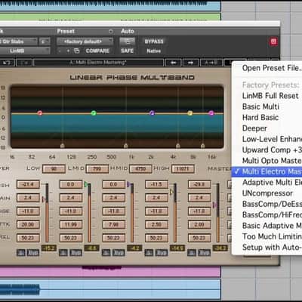Click the COMPARE button
This screenshot has width=302, height=302.
click(97, 51)
